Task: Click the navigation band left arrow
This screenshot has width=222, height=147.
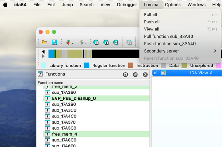Action: (43, 52)
